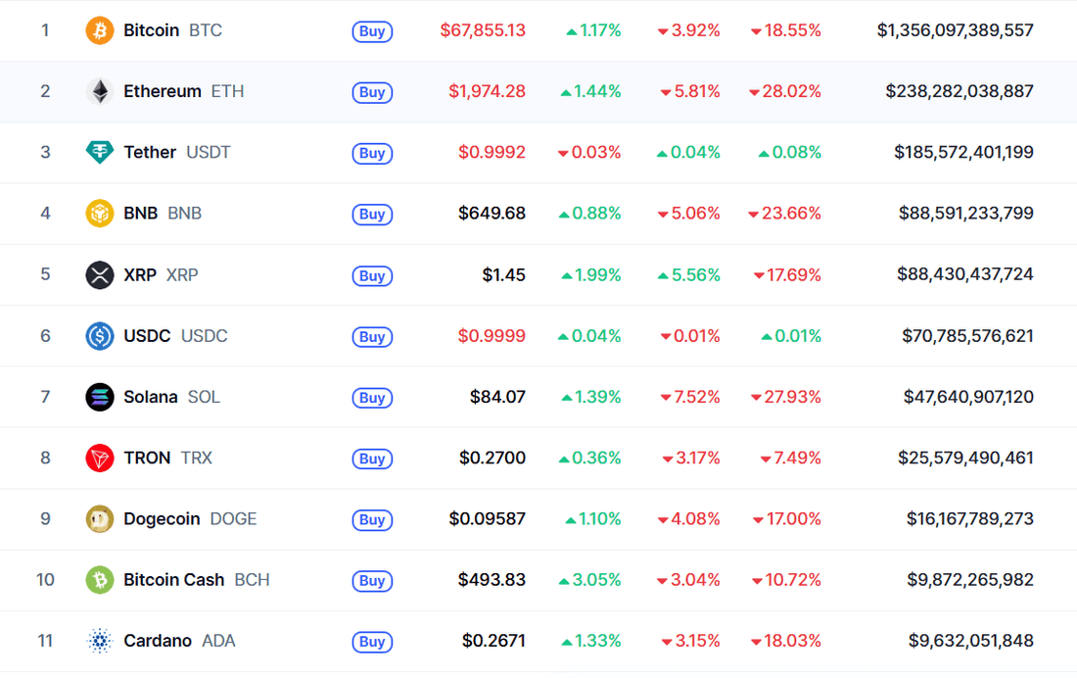Click the Bitcoin Cash green logo
Viewport: 1077px width, 678px height.
[x=98, y=580]
